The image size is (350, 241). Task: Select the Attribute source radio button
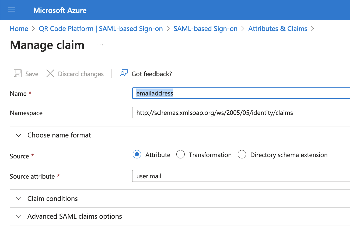click(x=137, y=155)
